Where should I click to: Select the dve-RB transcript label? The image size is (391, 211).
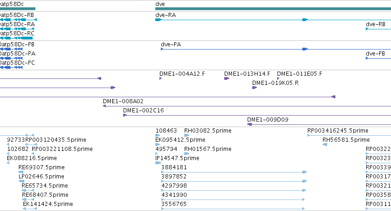pyautogui.click(x=375, y=24)
